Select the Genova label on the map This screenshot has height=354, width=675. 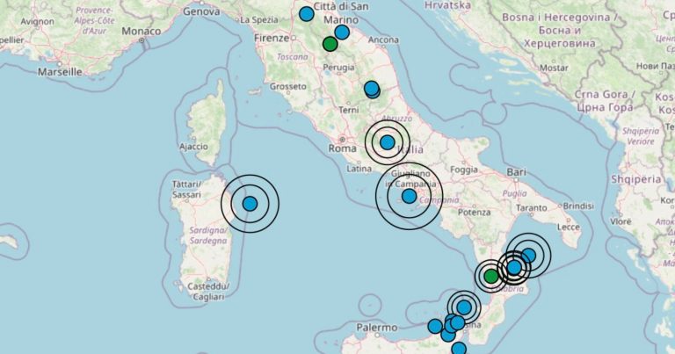point(201,12)
